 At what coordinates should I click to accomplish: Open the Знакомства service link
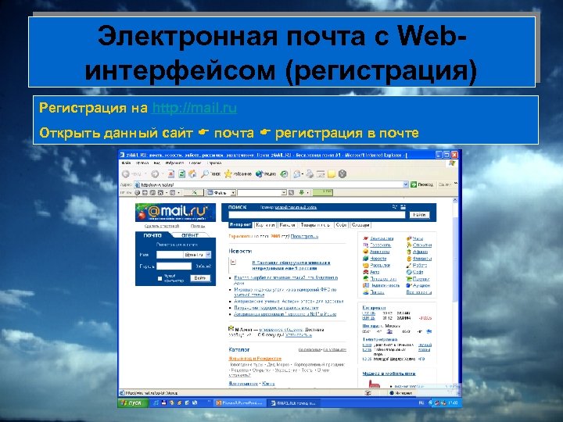pyautogui.click(x=382, y=238)
